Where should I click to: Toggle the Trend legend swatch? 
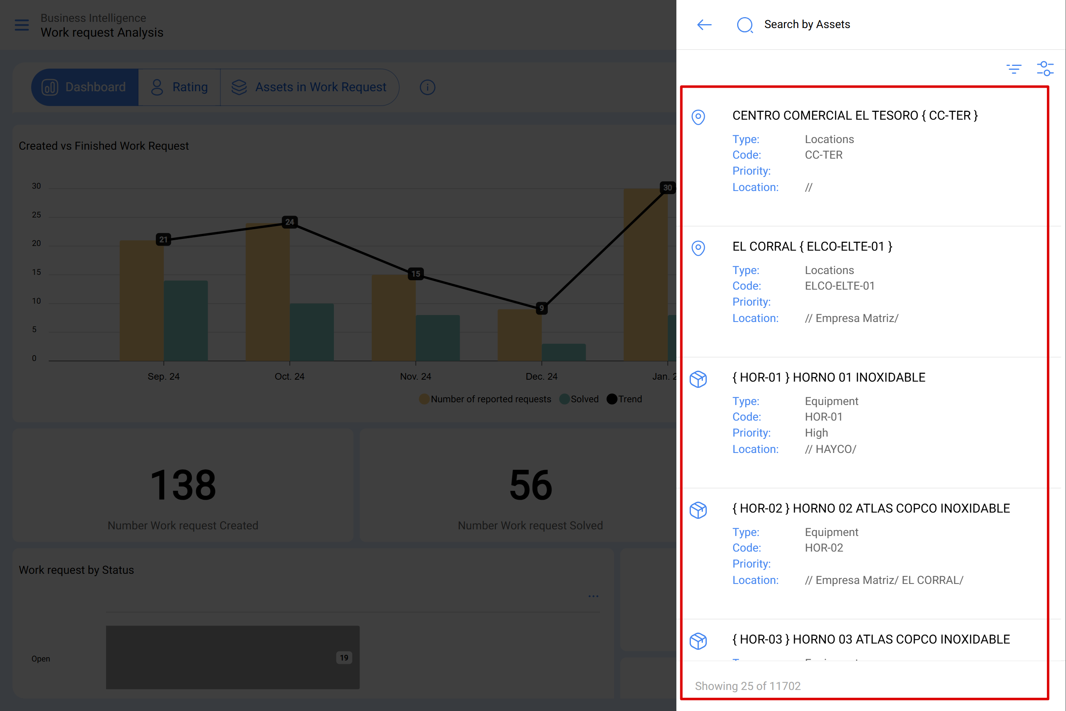tap(611, 399)
